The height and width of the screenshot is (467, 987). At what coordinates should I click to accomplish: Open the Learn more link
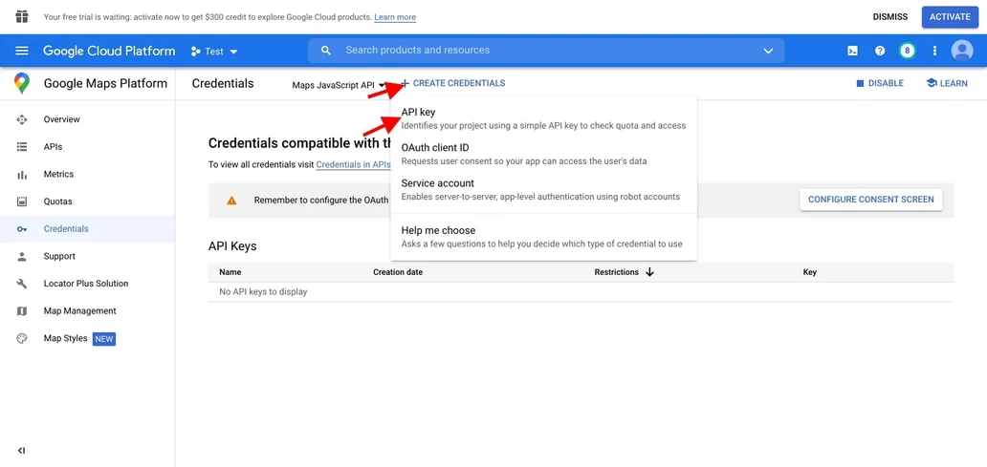coord(395,17)
